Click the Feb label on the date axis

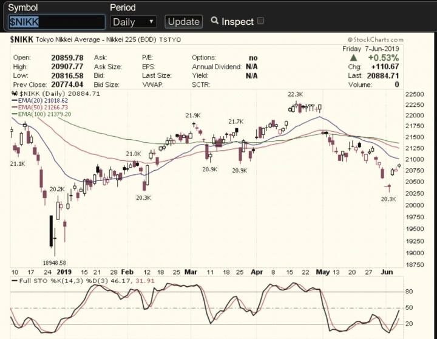pos(127,272)
